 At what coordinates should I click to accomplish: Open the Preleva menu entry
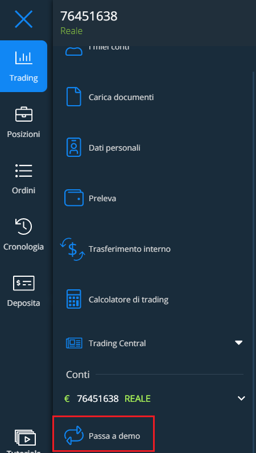coord(102,198)
